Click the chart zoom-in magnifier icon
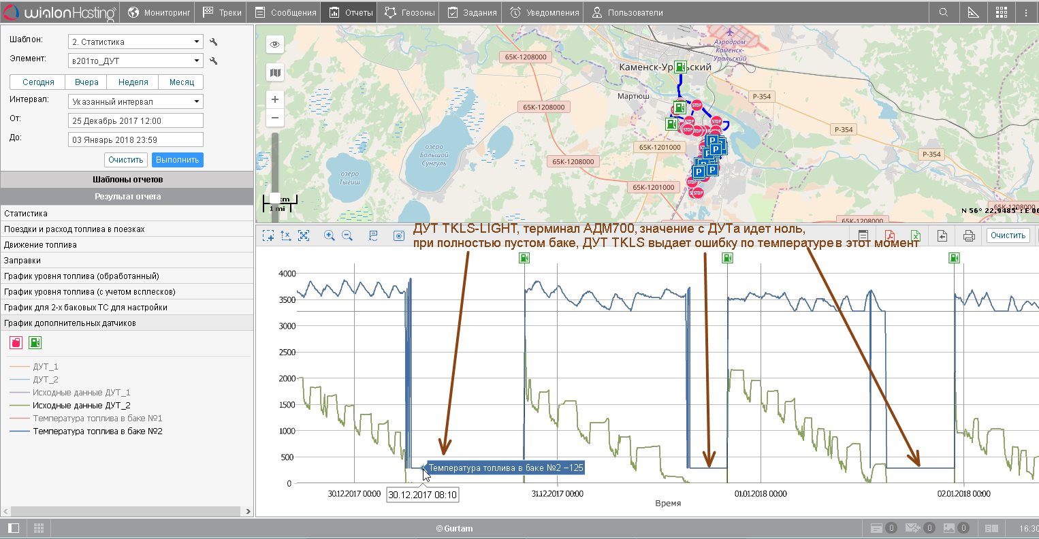 tap(330, 235)
